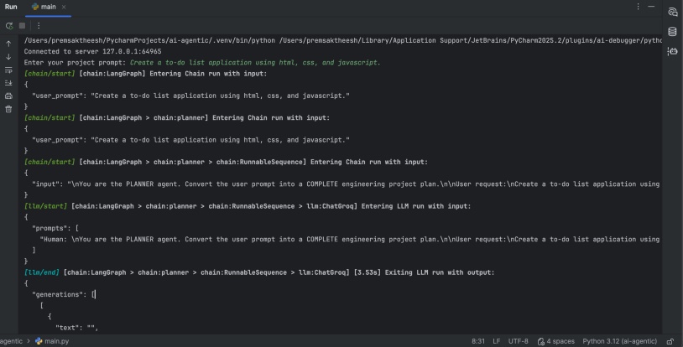Screen dimensions: 683x347
Task: Toggle scroll to end of console
Action: [x=8, y=83]
